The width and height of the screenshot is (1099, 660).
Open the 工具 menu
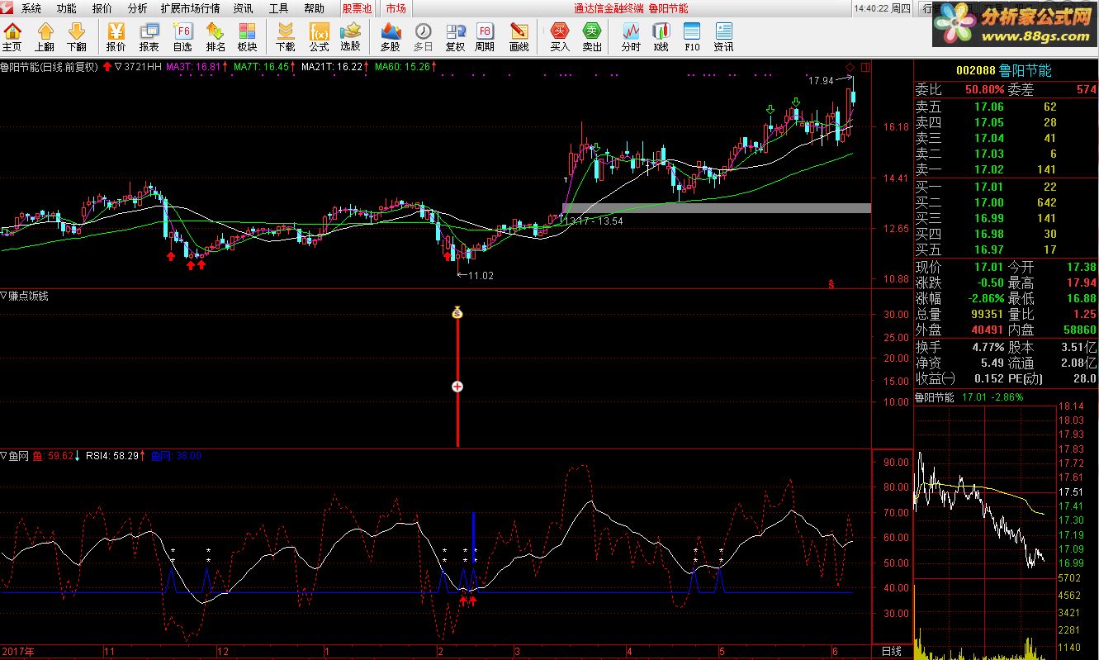[278, 8]
